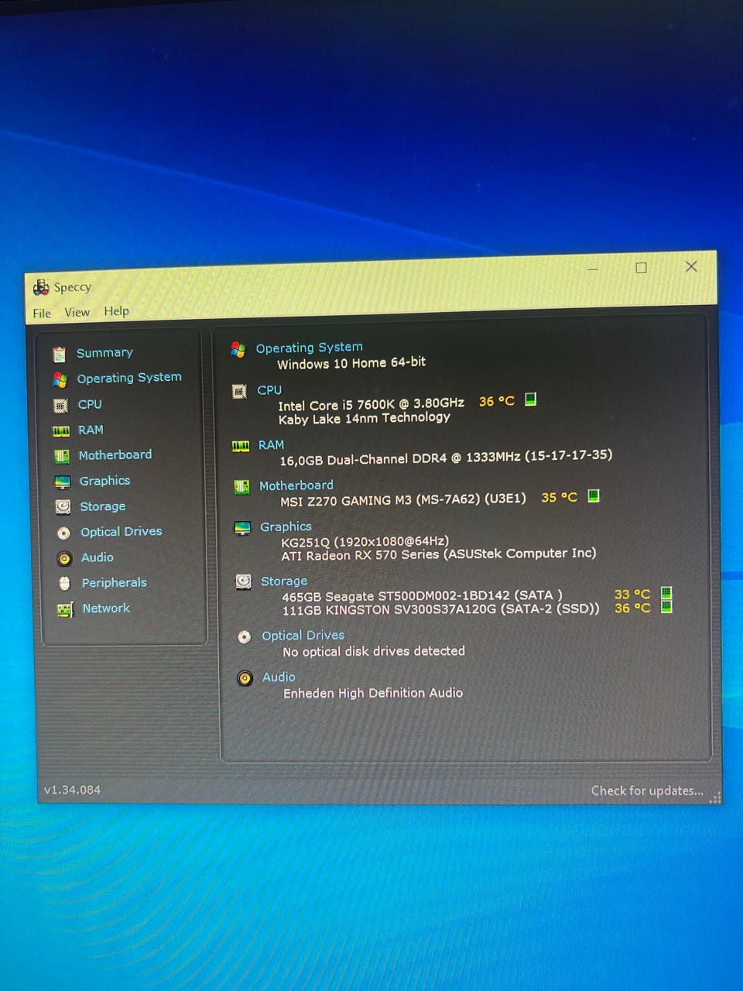Select Optical Drives label in the sidebar
Image resolution: width=743 pixels, height=991 pixels.
point(122,532)
